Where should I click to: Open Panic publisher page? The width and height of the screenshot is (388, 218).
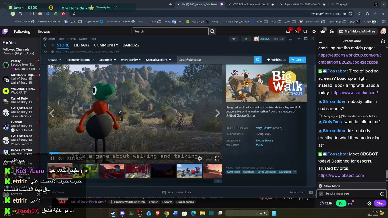tap(259, 144)
